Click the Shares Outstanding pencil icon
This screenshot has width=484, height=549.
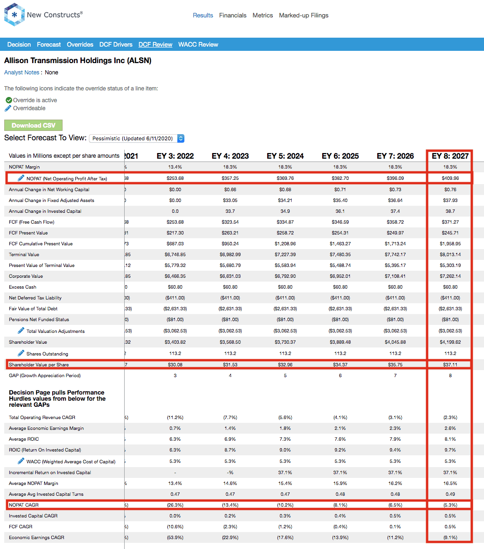click(21, 353)
